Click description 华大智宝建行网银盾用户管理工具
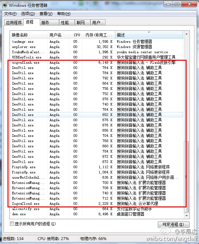 146,57
